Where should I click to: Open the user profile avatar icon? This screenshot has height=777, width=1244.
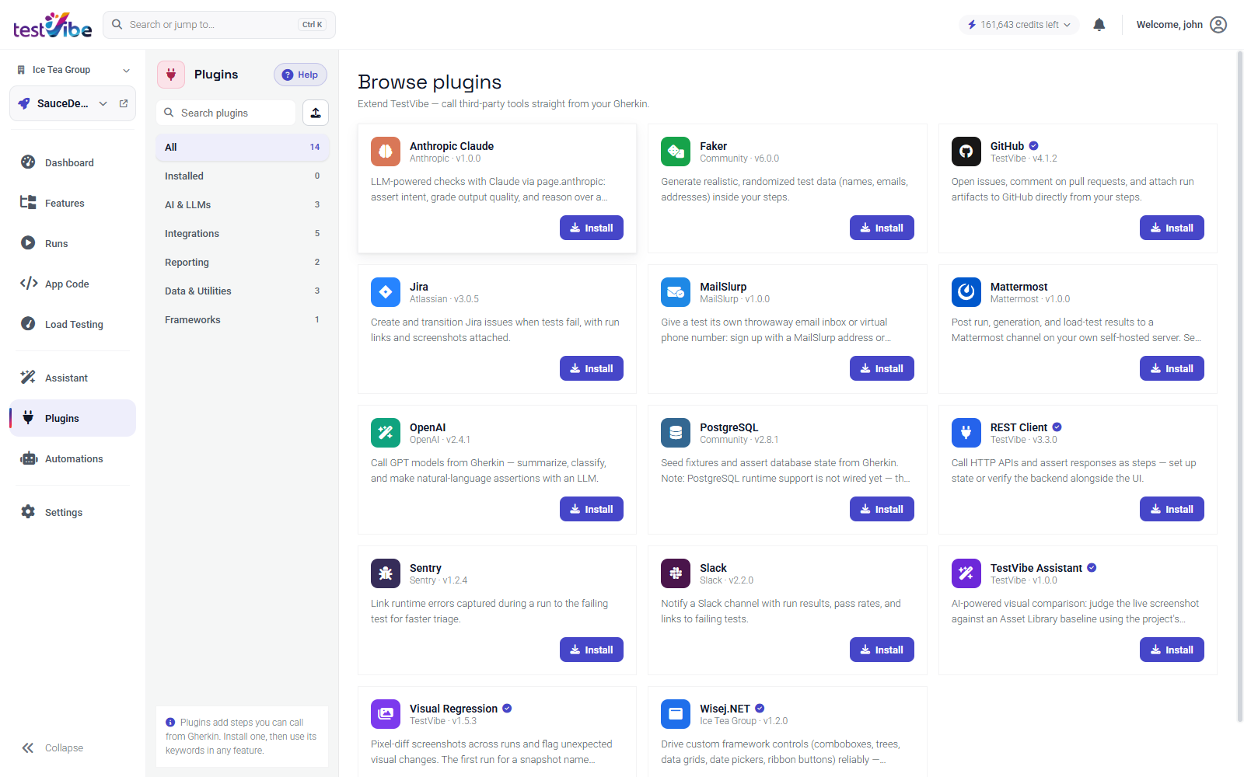click(1219, 25)
